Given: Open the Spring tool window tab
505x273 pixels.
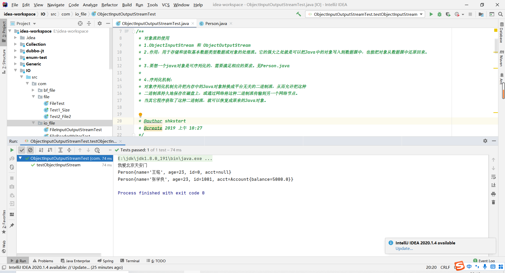Looking at the screenshot, I should [x=105, y=261].
